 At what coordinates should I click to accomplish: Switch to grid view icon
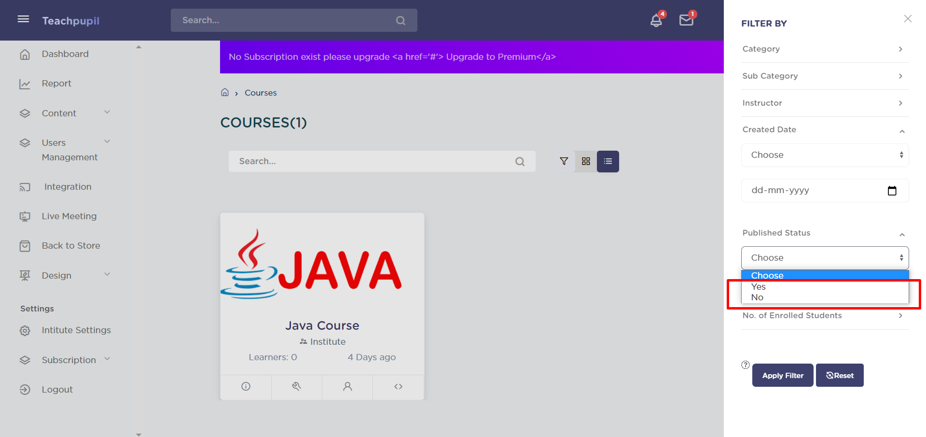click(x=586, y=161)
